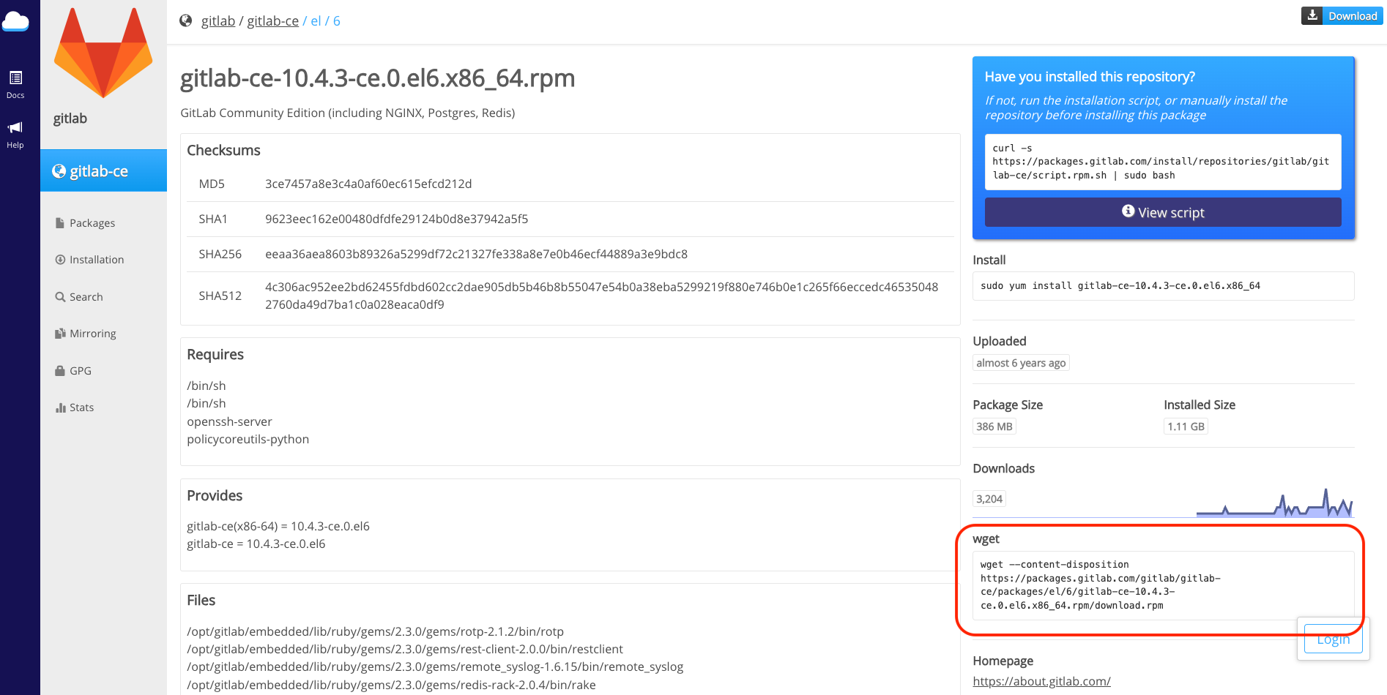Click the cloud logo in the top sidebar

[17, 20]
